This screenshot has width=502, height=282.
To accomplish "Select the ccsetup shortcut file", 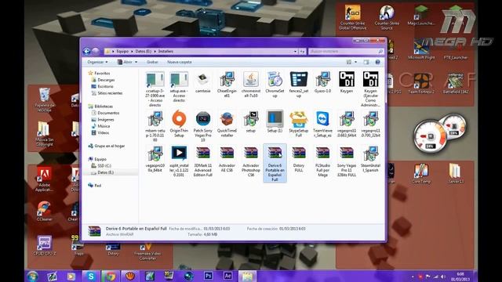I will (155, 89).
